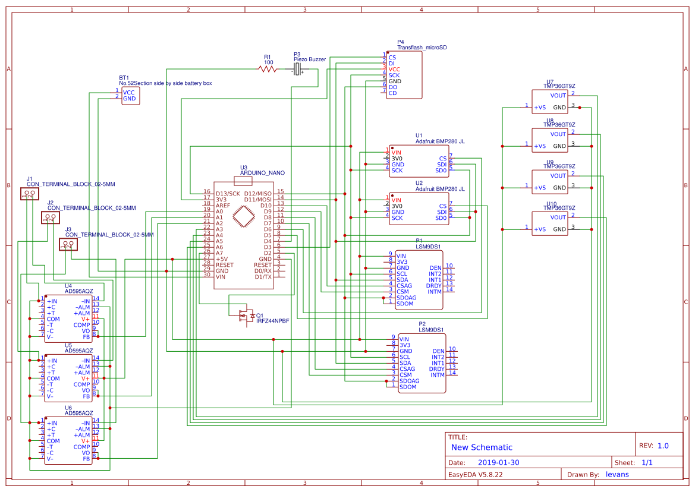Select the TMP36GT9Z sensor U7
Image resolution: width=695 pixels, height=492 pixels.
(x=550, y=101)
